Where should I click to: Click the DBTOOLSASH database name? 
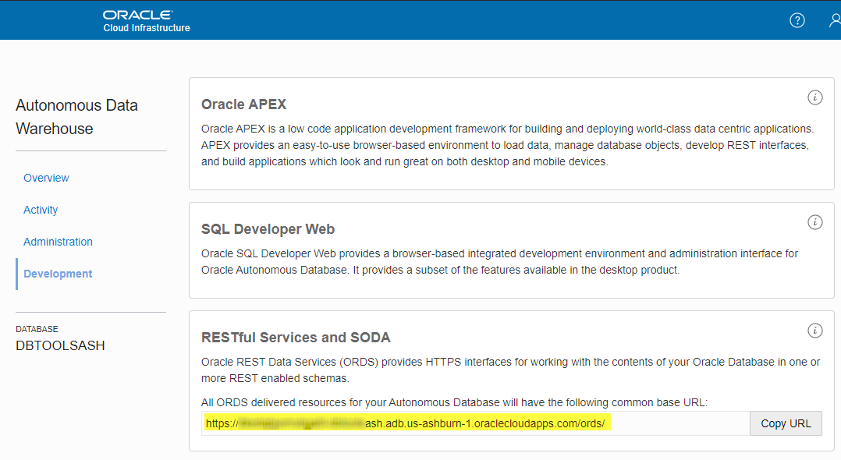coord(60,346)
